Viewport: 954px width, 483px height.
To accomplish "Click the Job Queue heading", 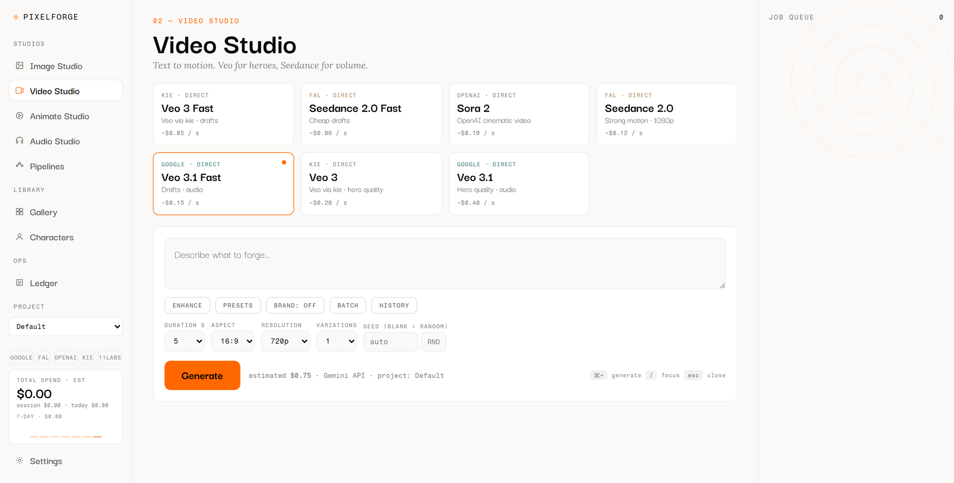I will click(x=792, y=17).
